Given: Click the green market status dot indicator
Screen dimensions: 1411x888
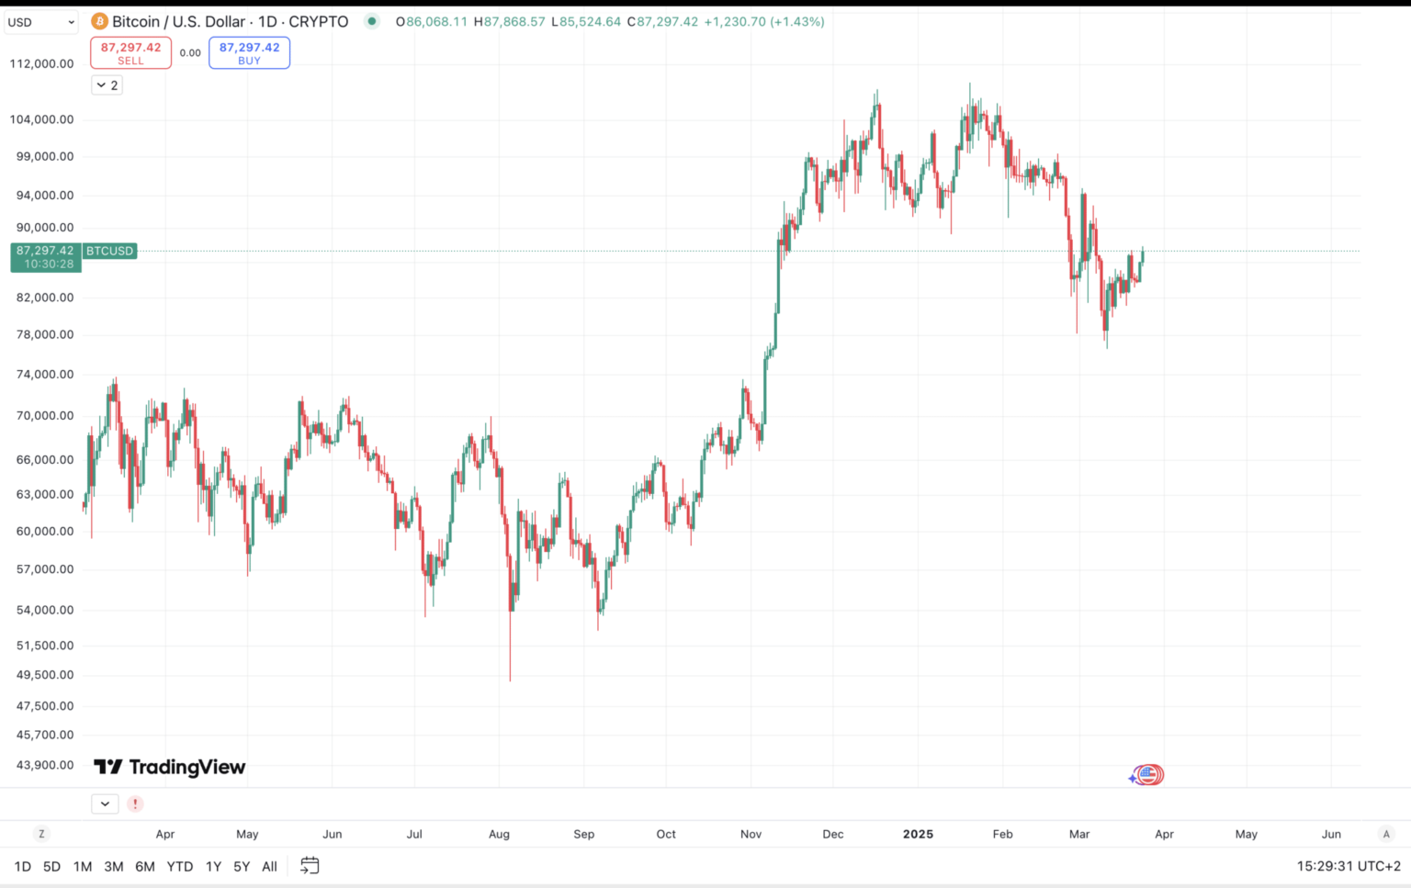Looking at the screenshot, I should coord(371,20).
